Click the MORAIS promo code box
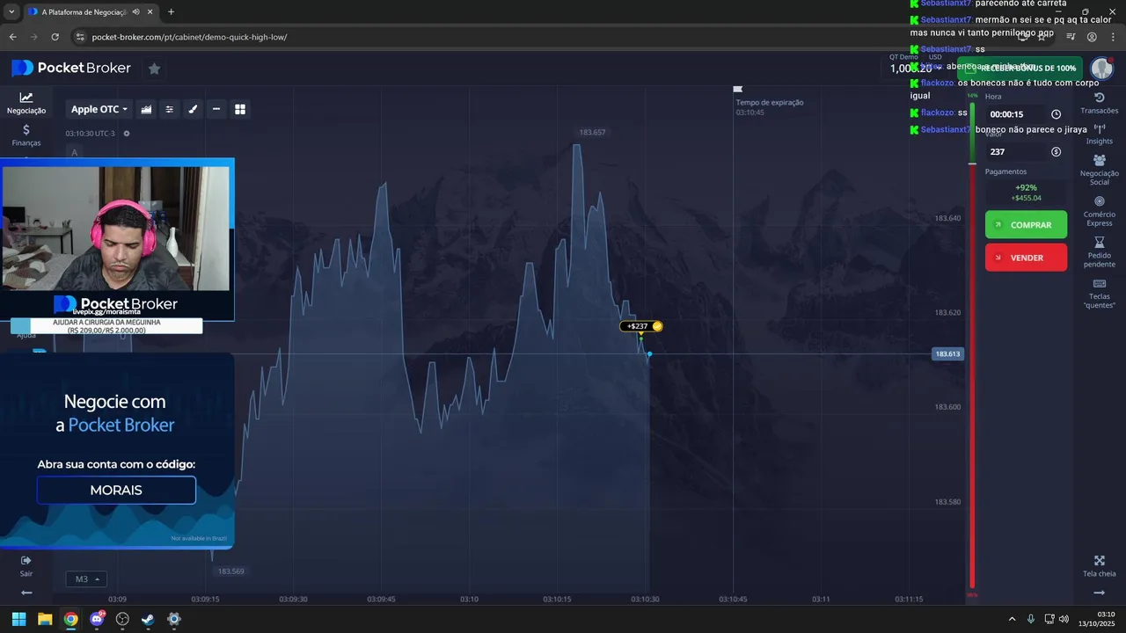Screen dimensions: 1126x633 (116, 490)
